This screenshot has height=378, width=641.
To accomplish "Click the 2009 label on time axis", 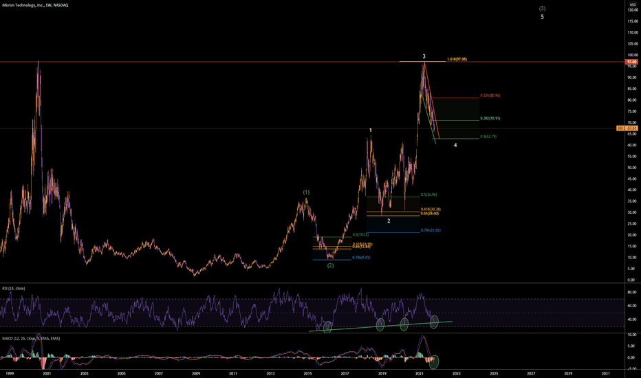I will point(196,373).
